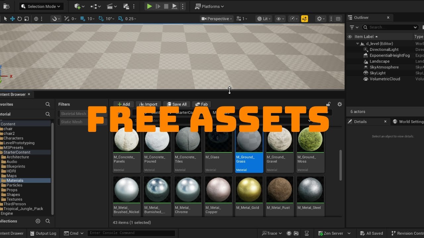Open the Output Log tab
The height and width of the screenshot is (238, 424).
[x=43, y=233]
